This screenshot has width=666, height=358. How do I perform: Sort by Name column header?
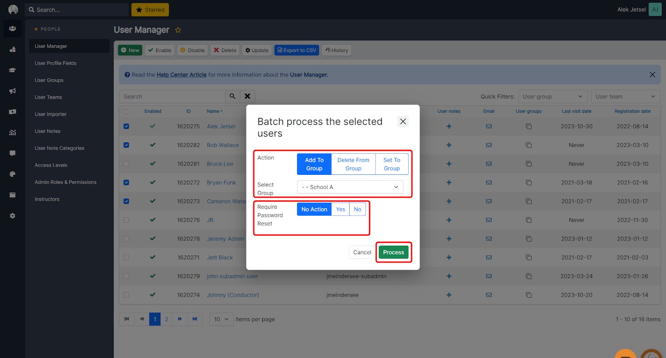214,111
